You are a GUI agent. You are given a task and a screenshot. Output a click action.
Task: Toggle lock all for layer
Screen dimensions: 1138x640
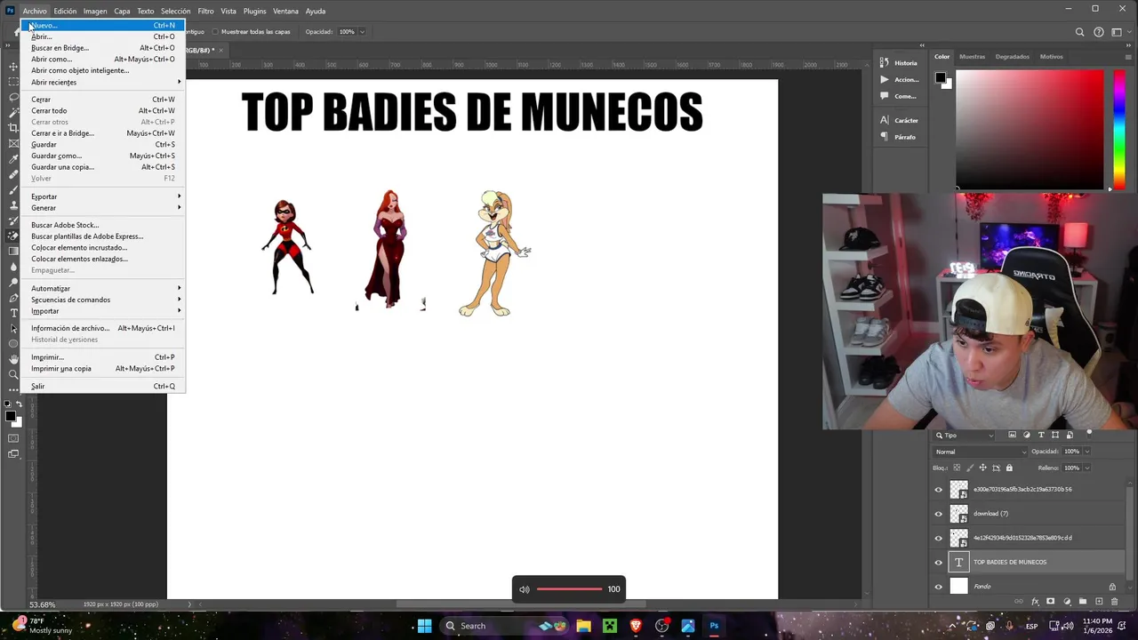coord(1009,468)
